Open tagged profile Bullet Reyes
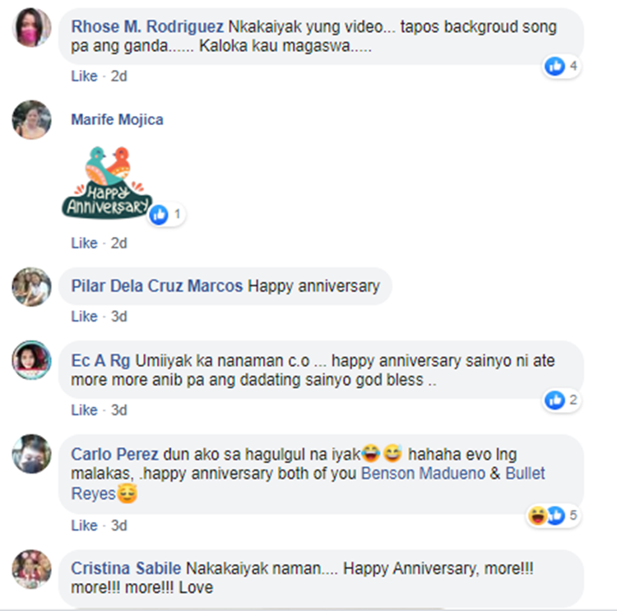The width and height of the screenshot is (617, 611). click(x=308, y=484)
